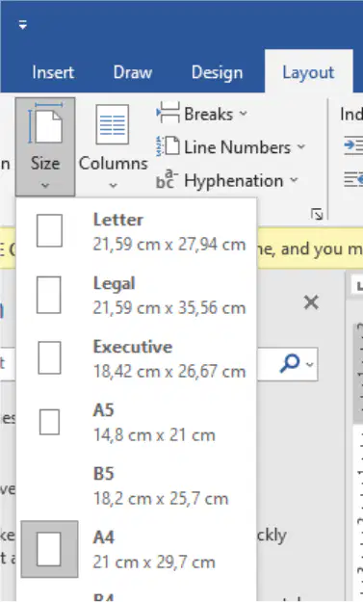Select Executive paper size
This screenshot has width=363, height=602.
[x=136, y=358]
